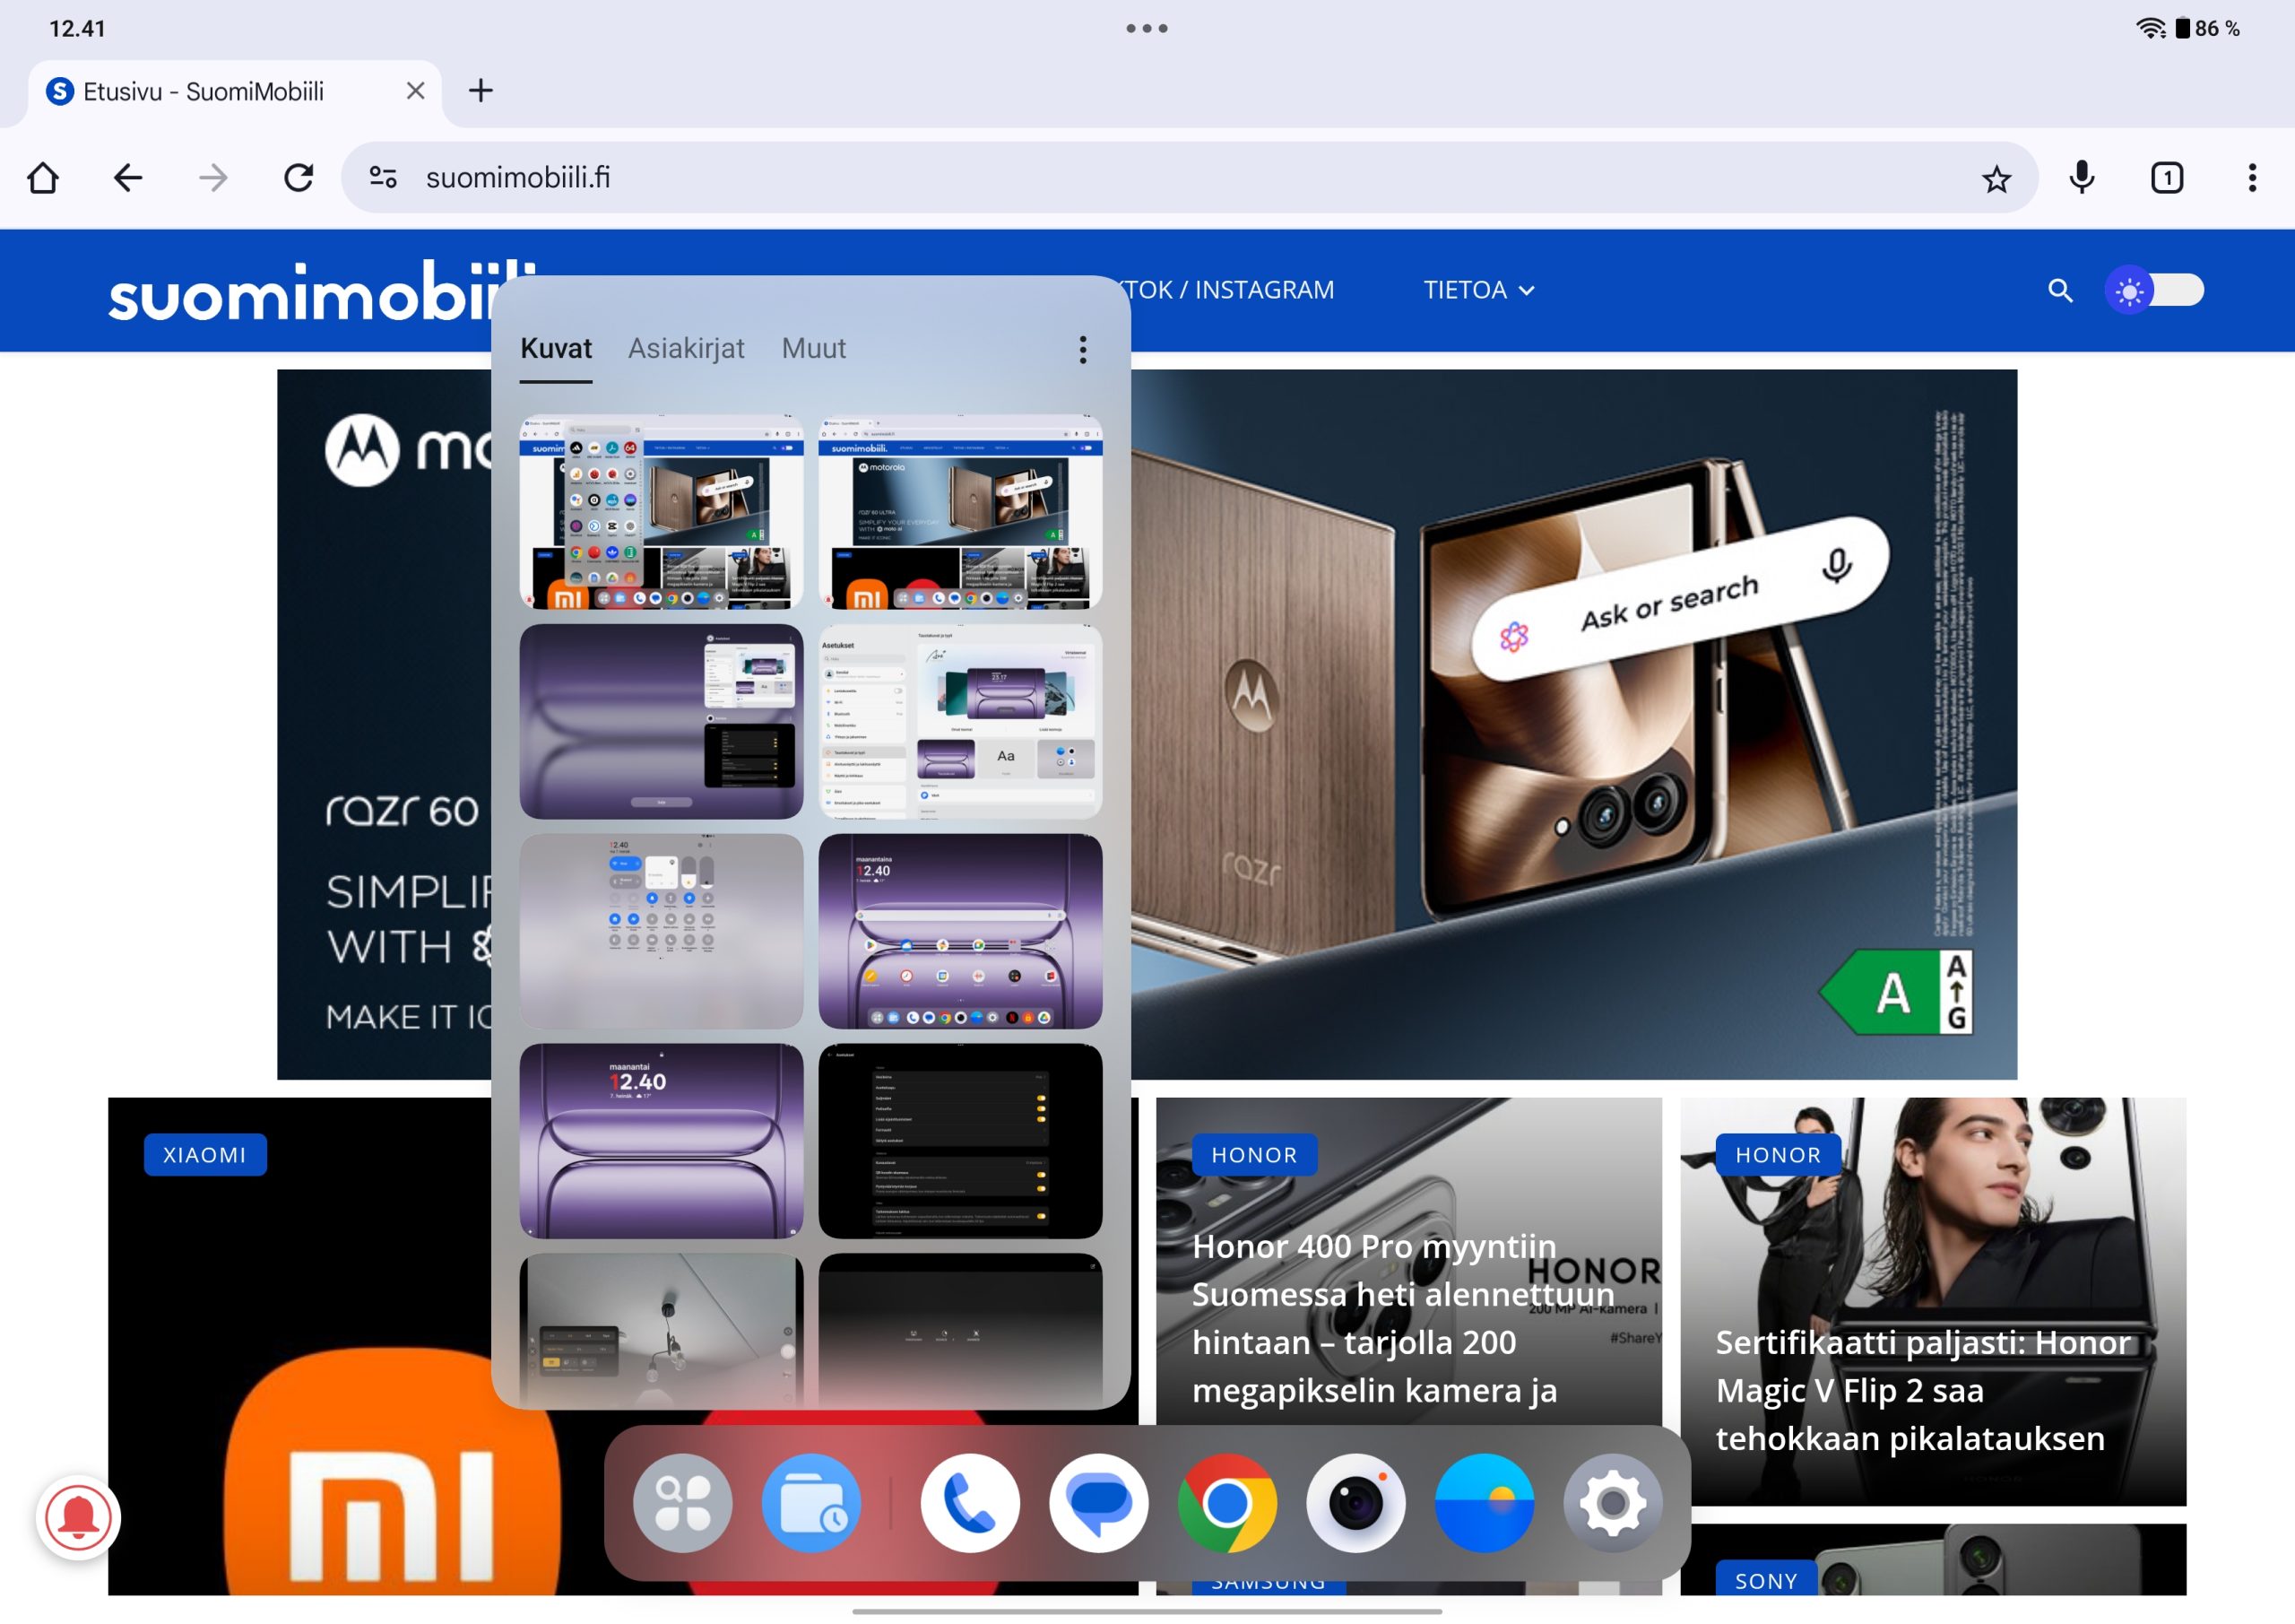Open the tab switcher showing 1 tab
The image size is (2295, 1624).
pos(2167,178)
